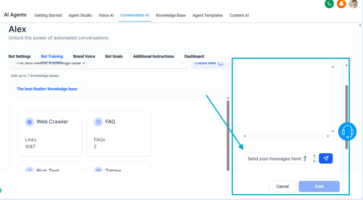The width and height of the screenshot is (363, 200).
Task: Click the Save button
Action: [319, 186]
